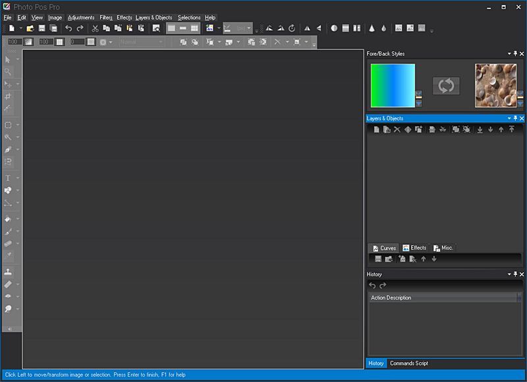
Task: Create a new layer in Layers & Objects
Action: pos(377,130)
